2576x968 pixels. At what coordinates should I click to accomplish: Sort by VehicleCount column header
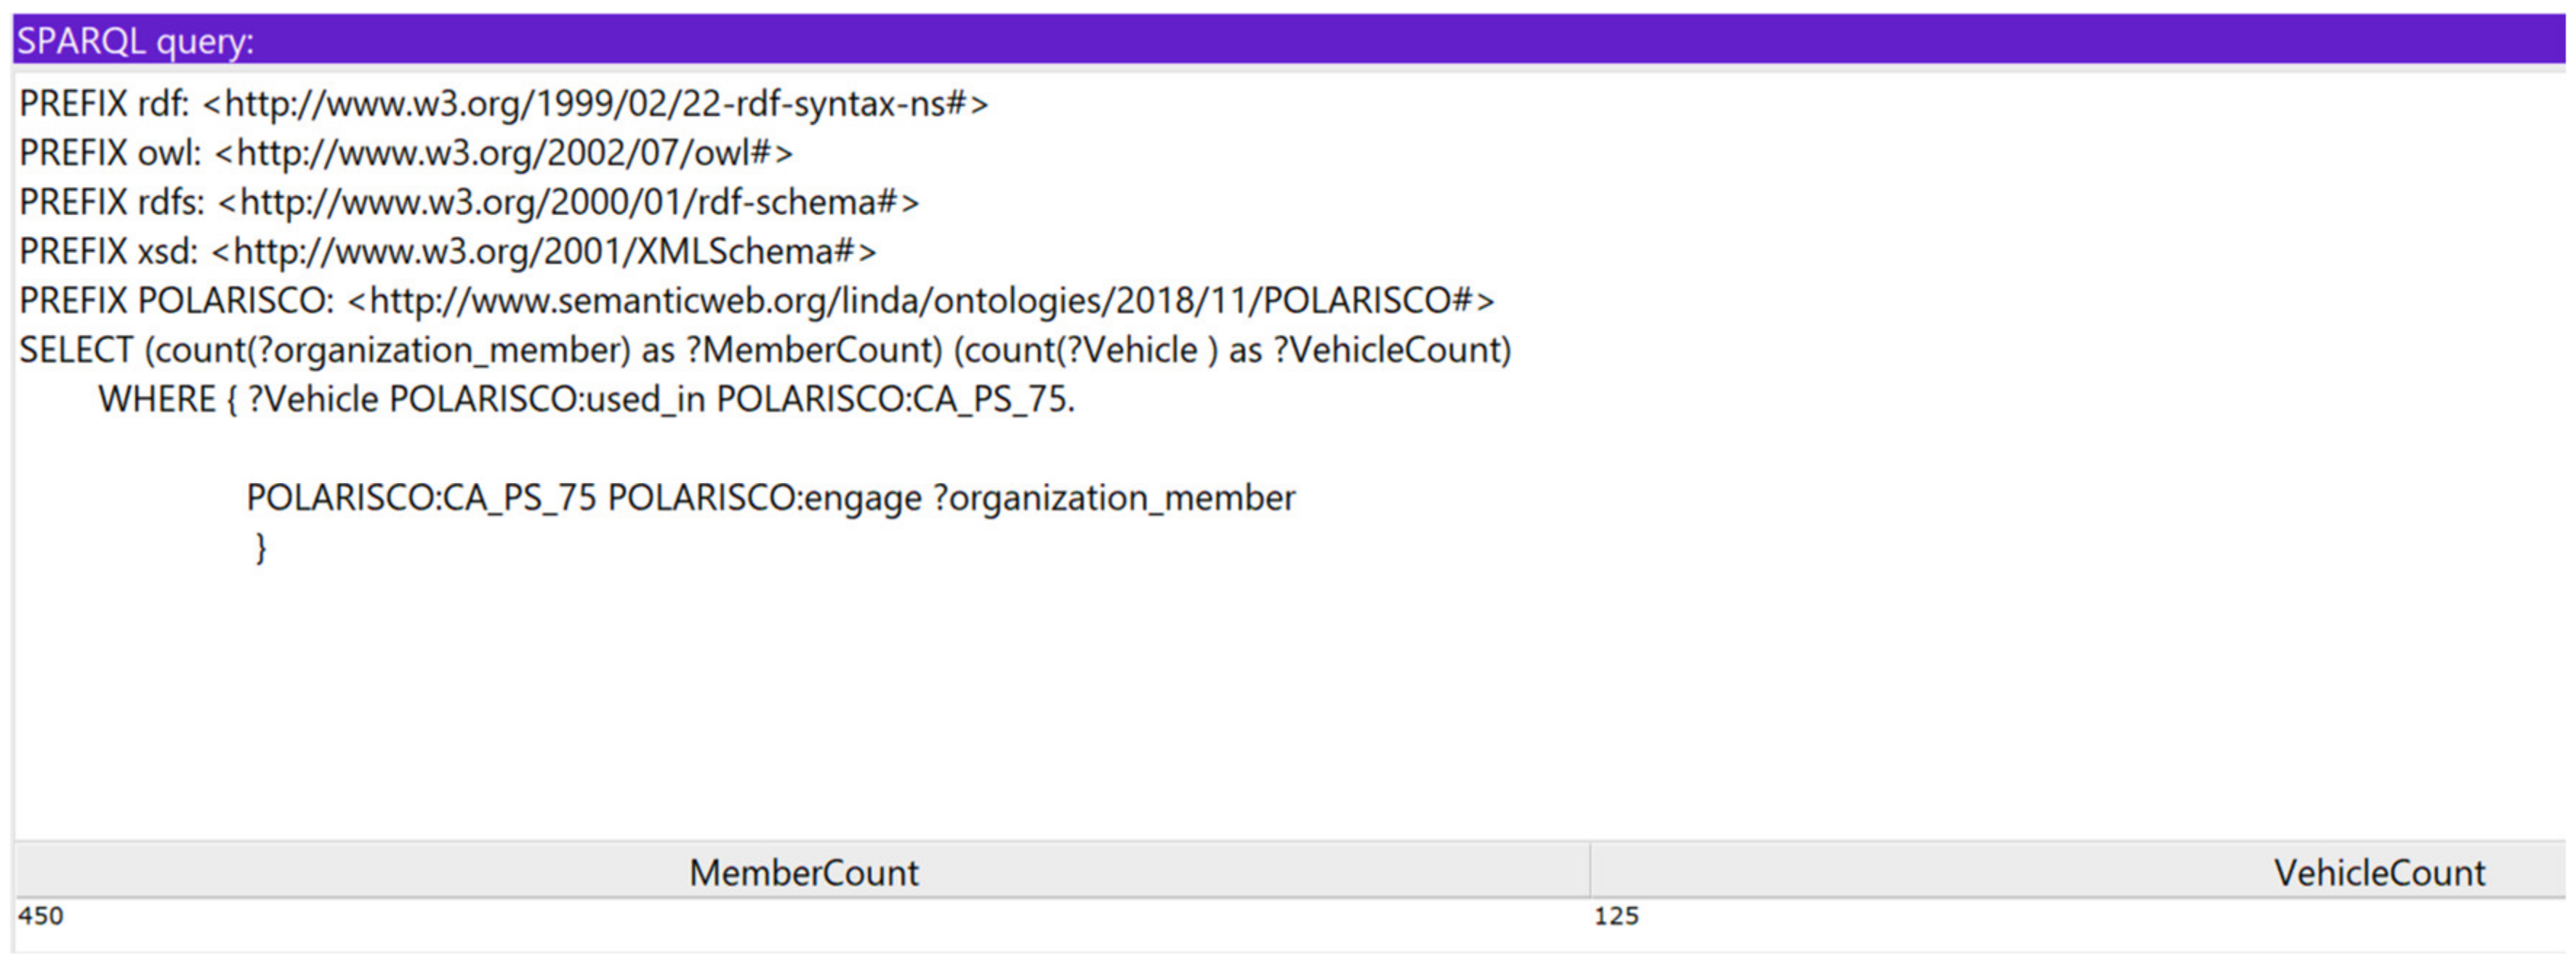pyautogui.click(x=2378, y=872)
